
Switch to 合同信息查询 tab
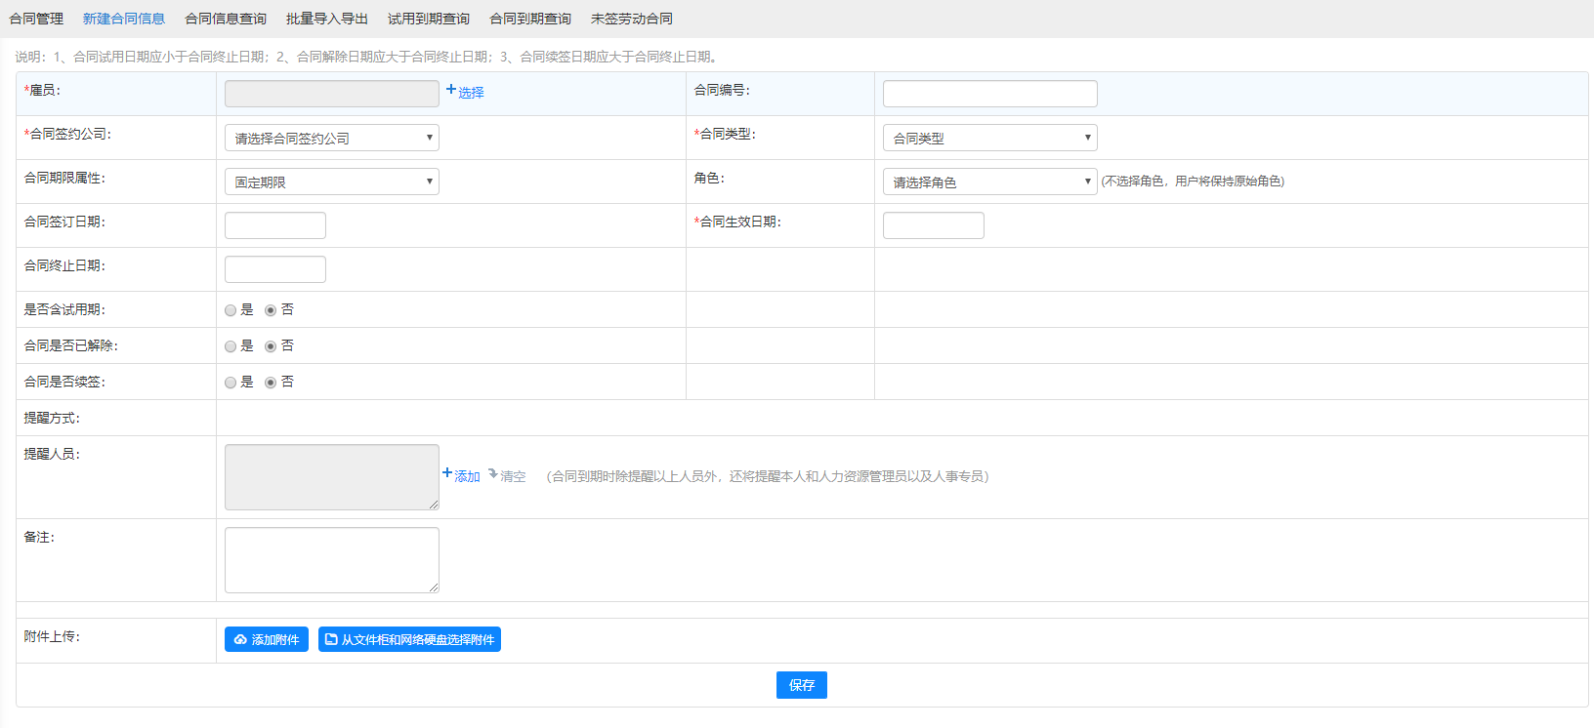[226, 19]
